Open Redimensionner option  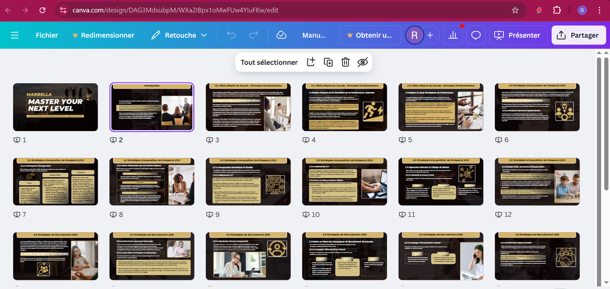pos(103,35)
